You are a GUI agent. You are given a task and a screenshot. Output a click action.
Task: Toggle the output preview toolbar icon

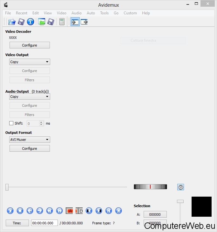coord(84,22)
